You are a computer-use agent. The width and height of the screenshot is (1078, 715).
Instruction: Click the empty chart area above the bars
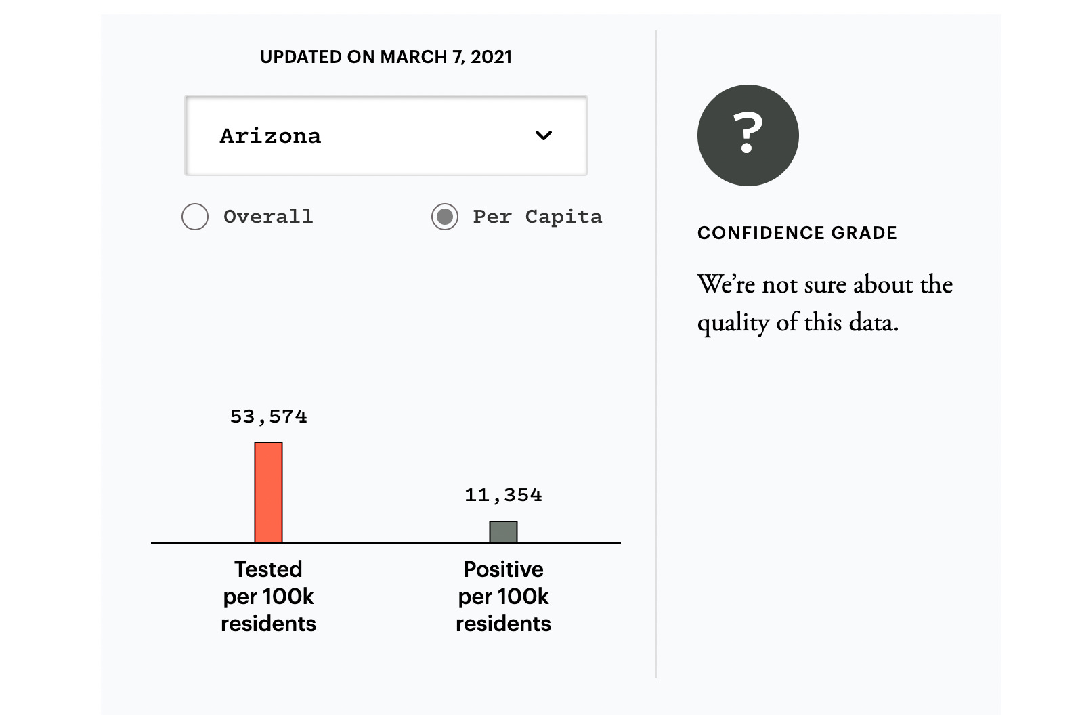coord(386,325)
